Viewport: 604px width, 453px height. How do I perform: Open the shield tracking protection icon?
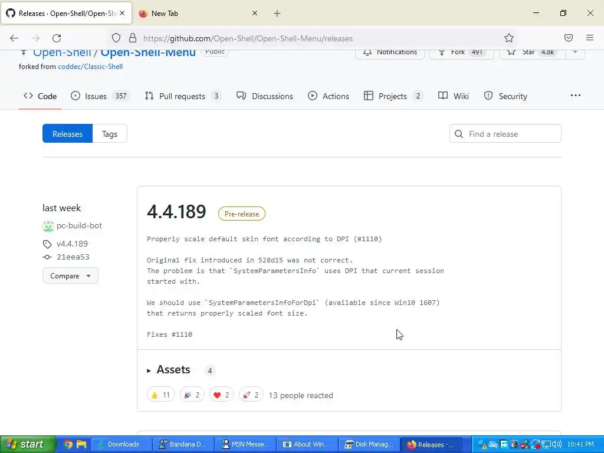click(116, 38)
